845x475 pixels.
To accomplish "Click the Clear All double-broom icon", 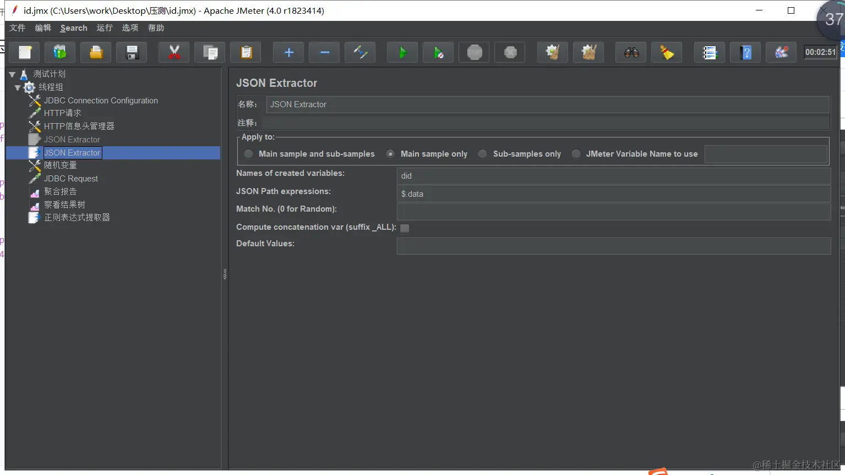I will coord(588,52).
